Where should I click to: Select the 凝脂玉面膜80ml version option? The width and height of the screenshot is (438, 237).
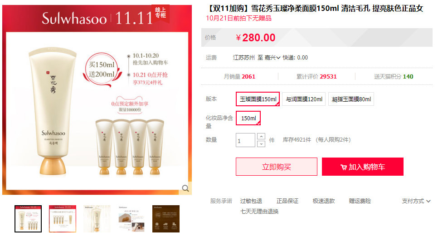coord(351,99)
